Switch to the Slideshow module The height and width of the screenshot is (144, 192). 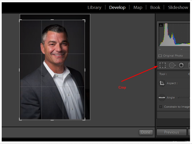pos(178,7)
